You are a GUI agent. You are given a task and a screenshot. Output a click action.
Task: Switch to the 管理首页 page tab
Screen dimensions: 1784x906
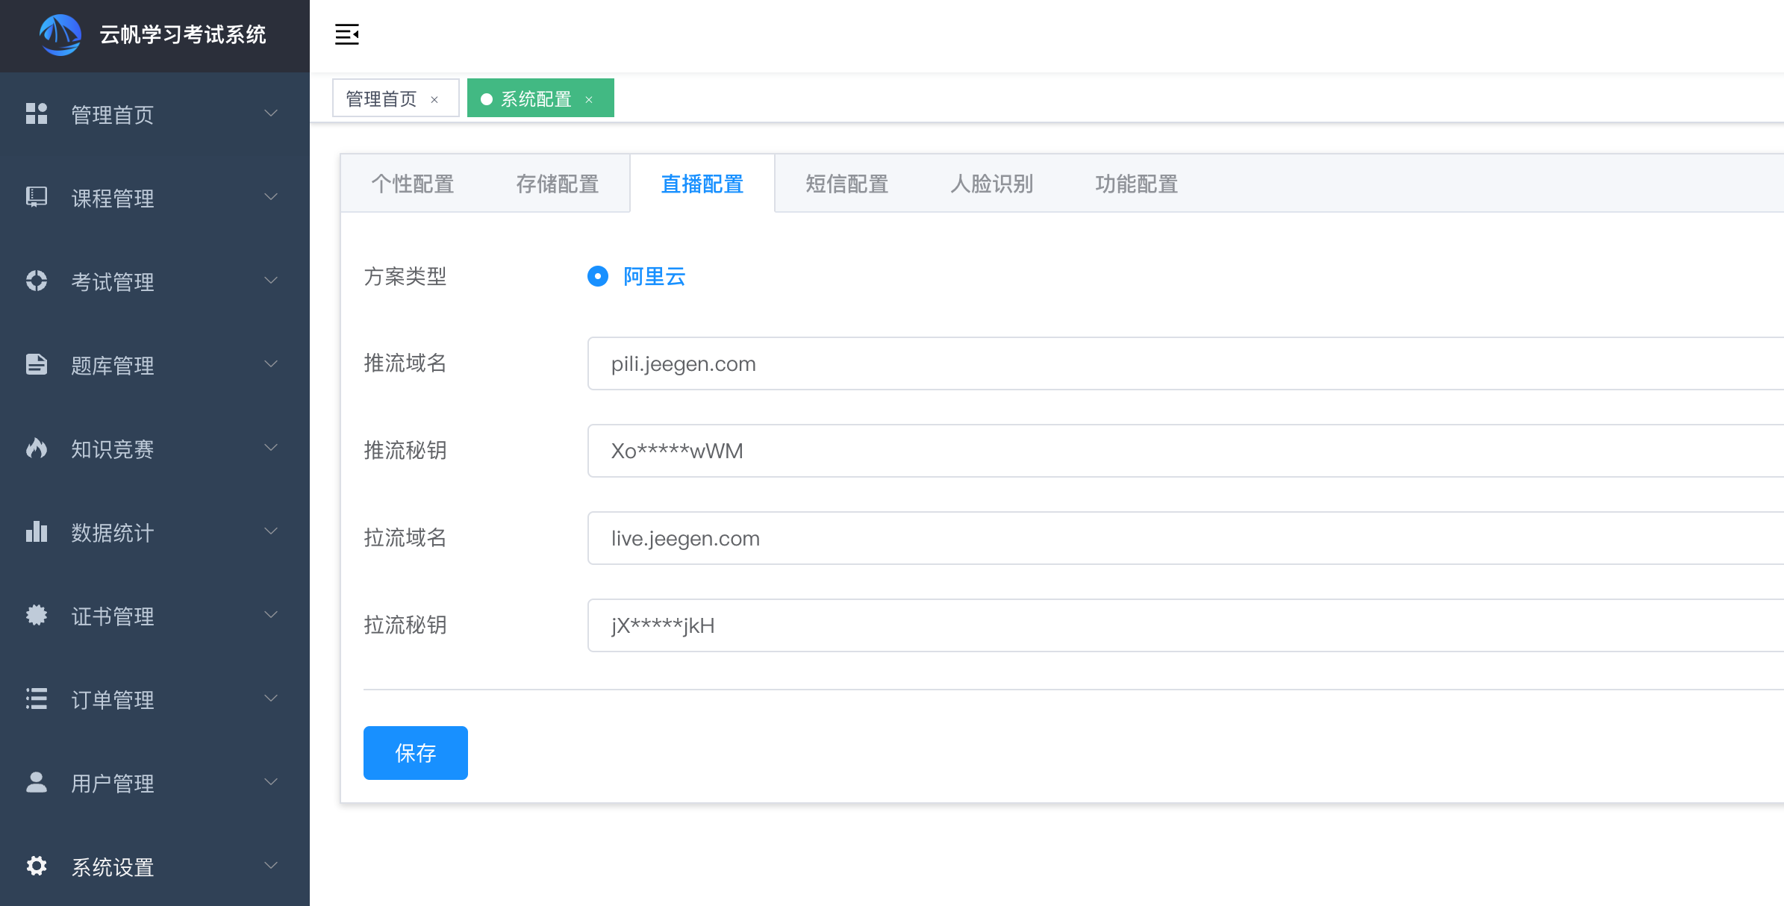click(396, 99)
